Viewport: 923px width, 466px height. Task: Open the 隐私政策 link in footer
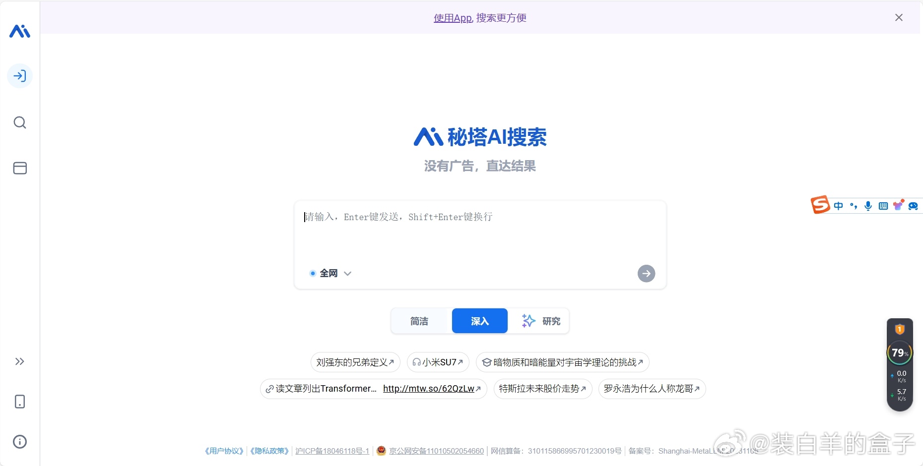269,451
